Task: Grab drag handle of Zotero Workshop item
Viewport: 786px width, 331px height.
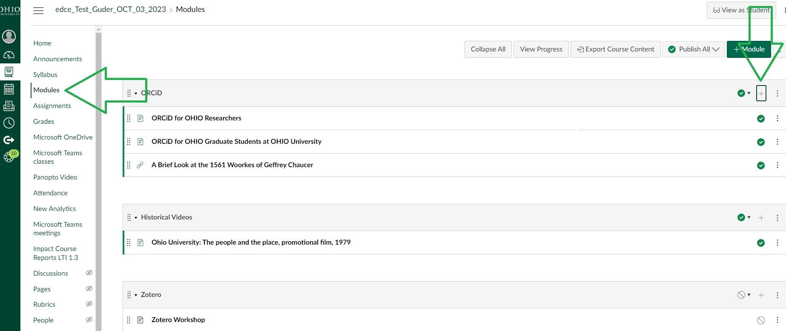Action: tap(129, 320)
